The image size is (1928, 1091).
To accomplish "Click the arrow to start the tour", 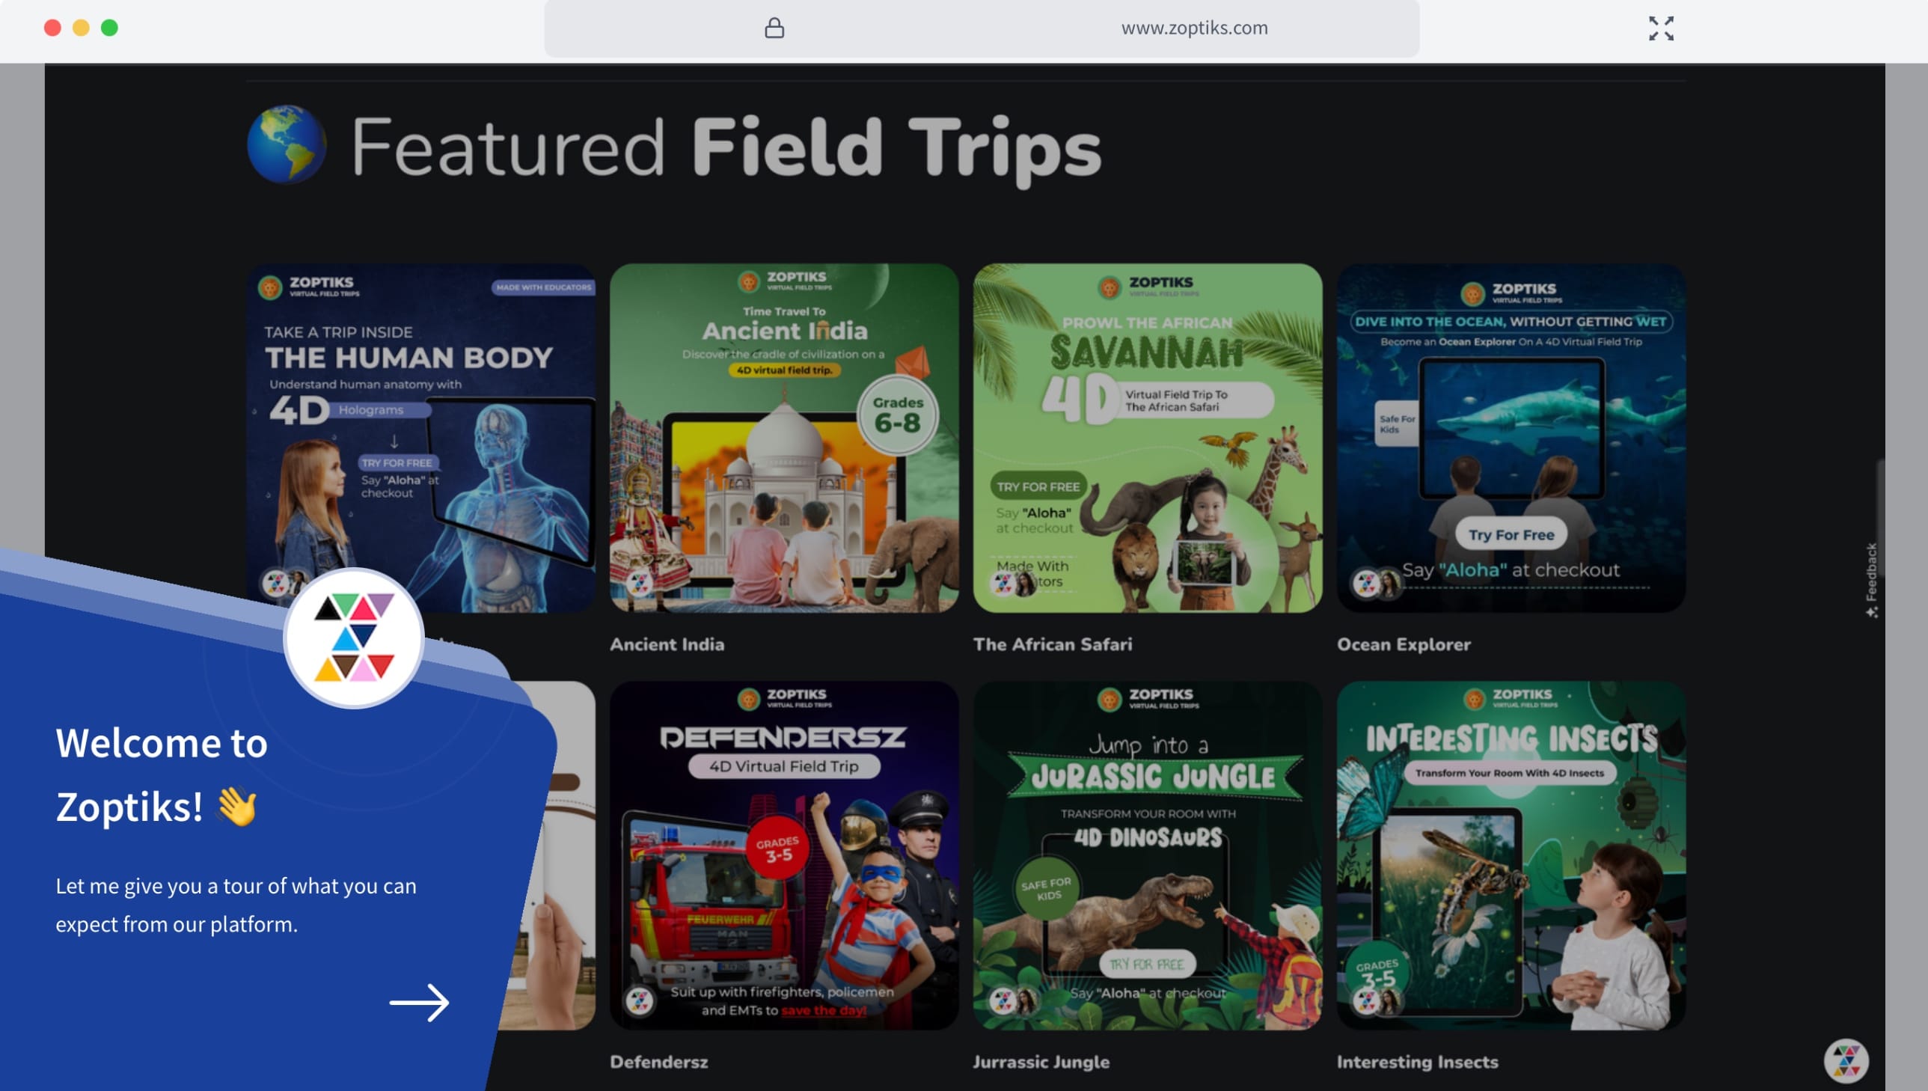I will click(x=420, y=1002).
